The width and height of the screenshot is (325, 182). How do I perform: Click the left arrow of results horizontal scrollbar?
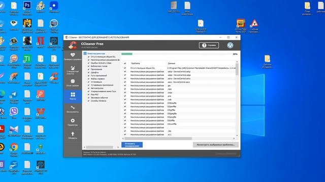tap(123, 139)
